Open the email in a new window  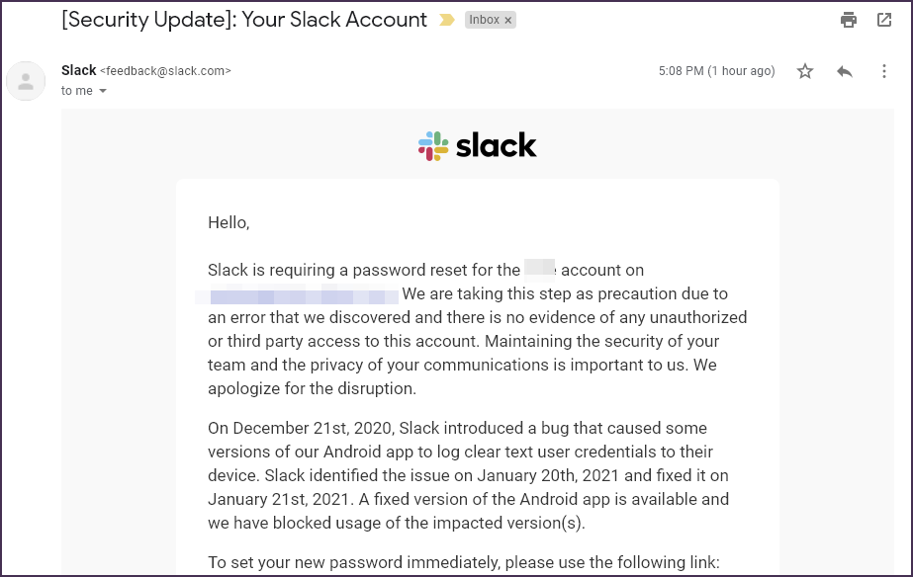pos(884,20)
